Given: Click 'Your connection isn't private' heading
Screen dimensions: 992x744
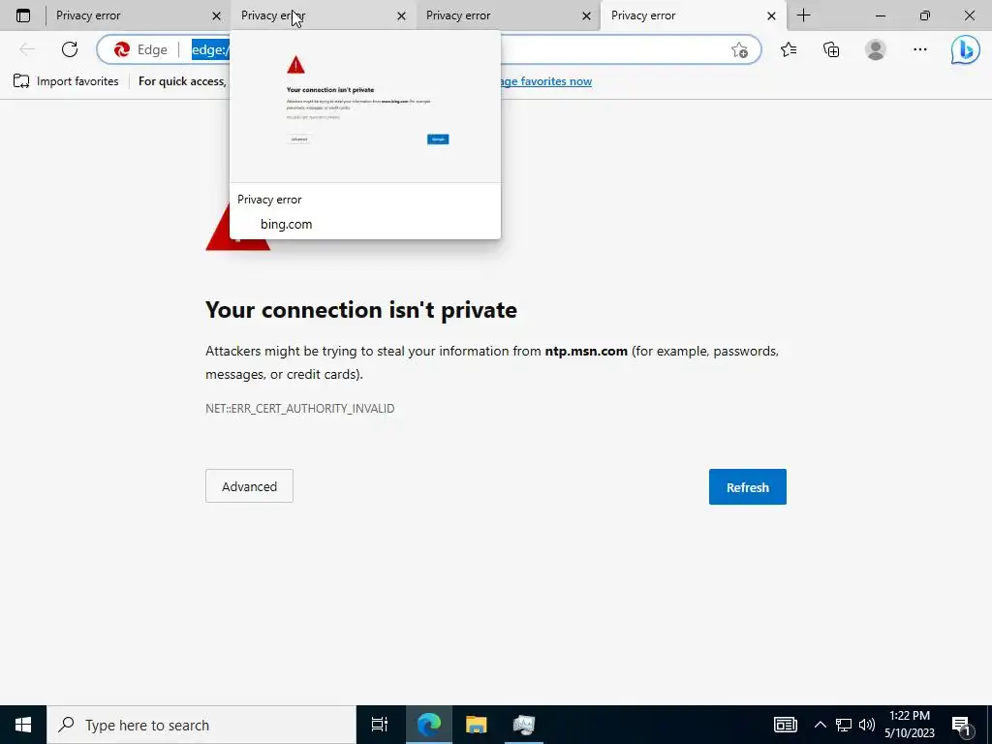Looking at the screenshot, I should point(360,310).
